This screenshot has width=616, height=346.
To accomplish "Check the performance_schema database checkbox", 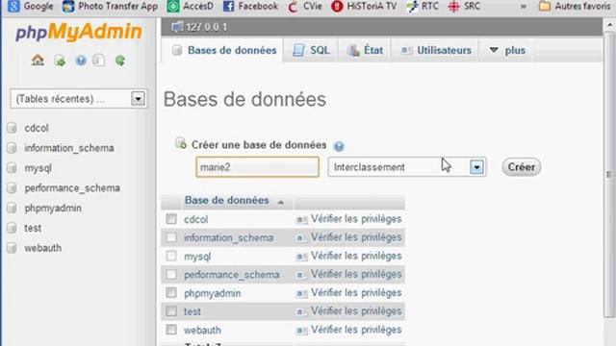I will click(171, 274).
